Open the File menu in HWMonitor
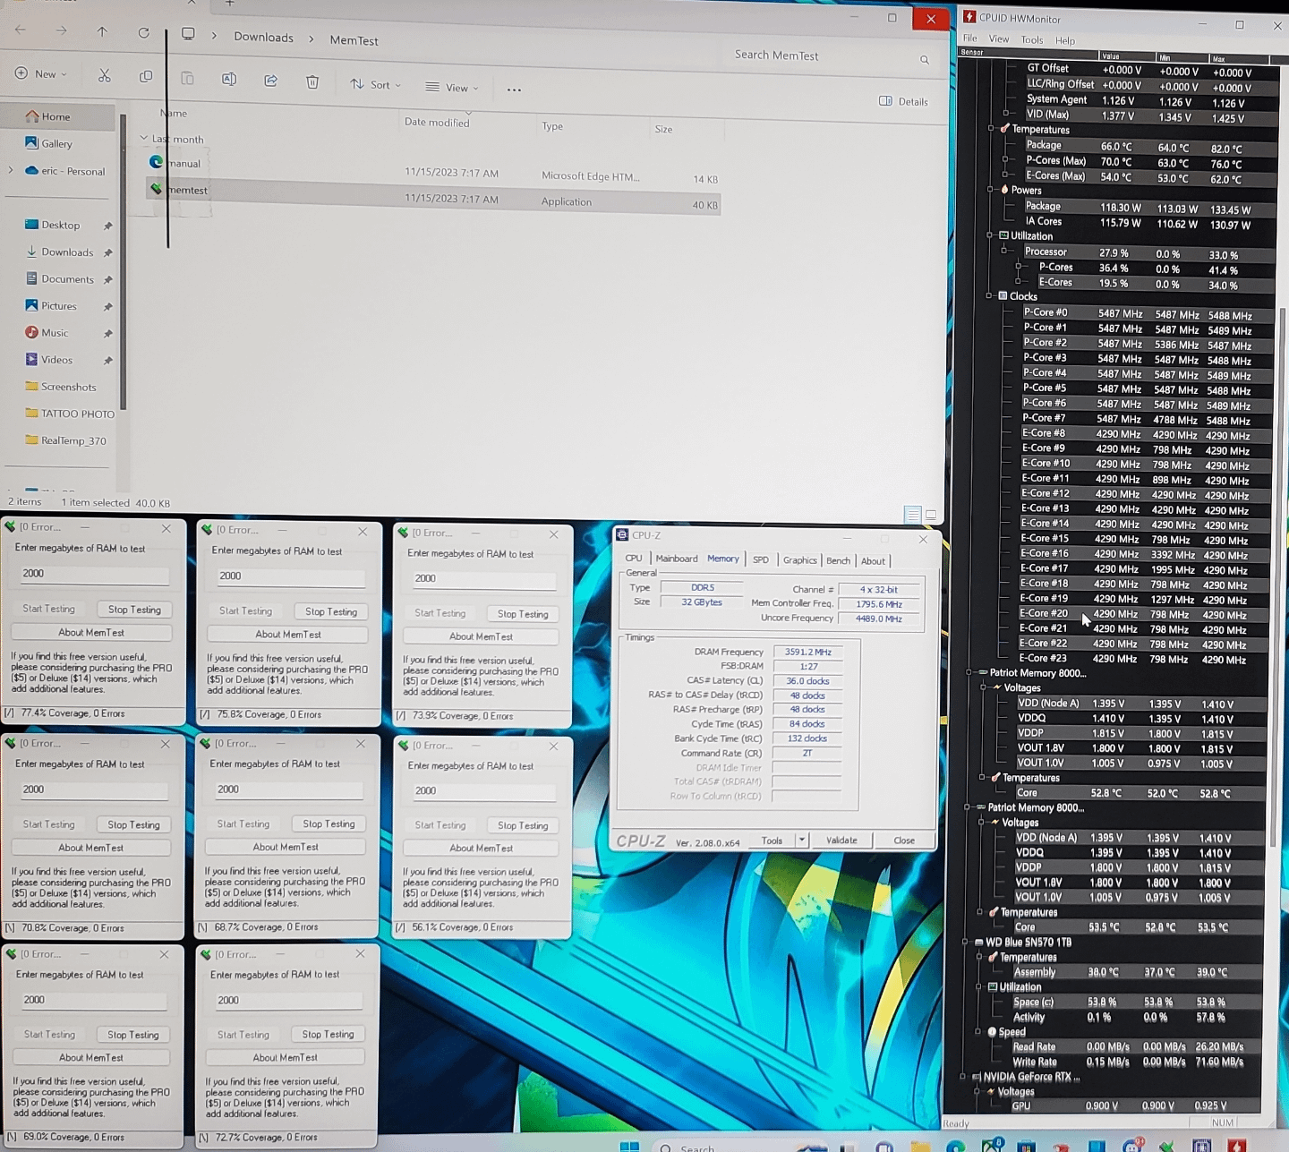1289x1152 pixels. tap(970, 38)
